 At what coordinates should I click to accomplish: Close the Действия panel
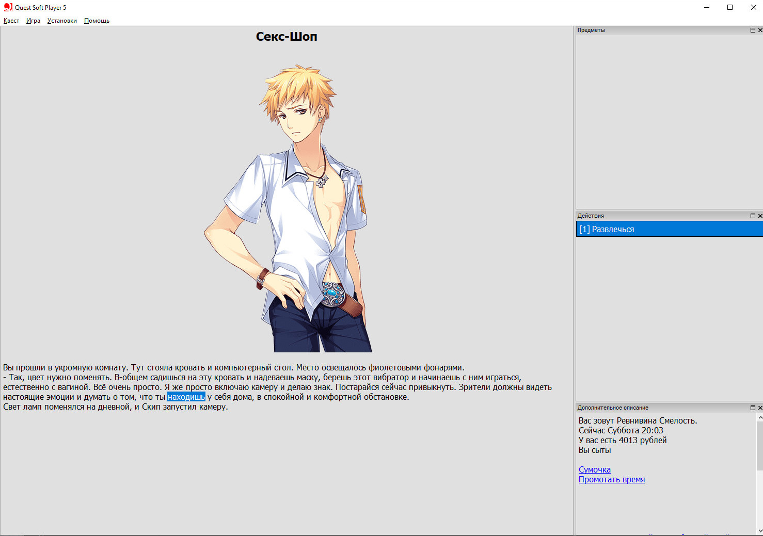(x=760, y=216)
